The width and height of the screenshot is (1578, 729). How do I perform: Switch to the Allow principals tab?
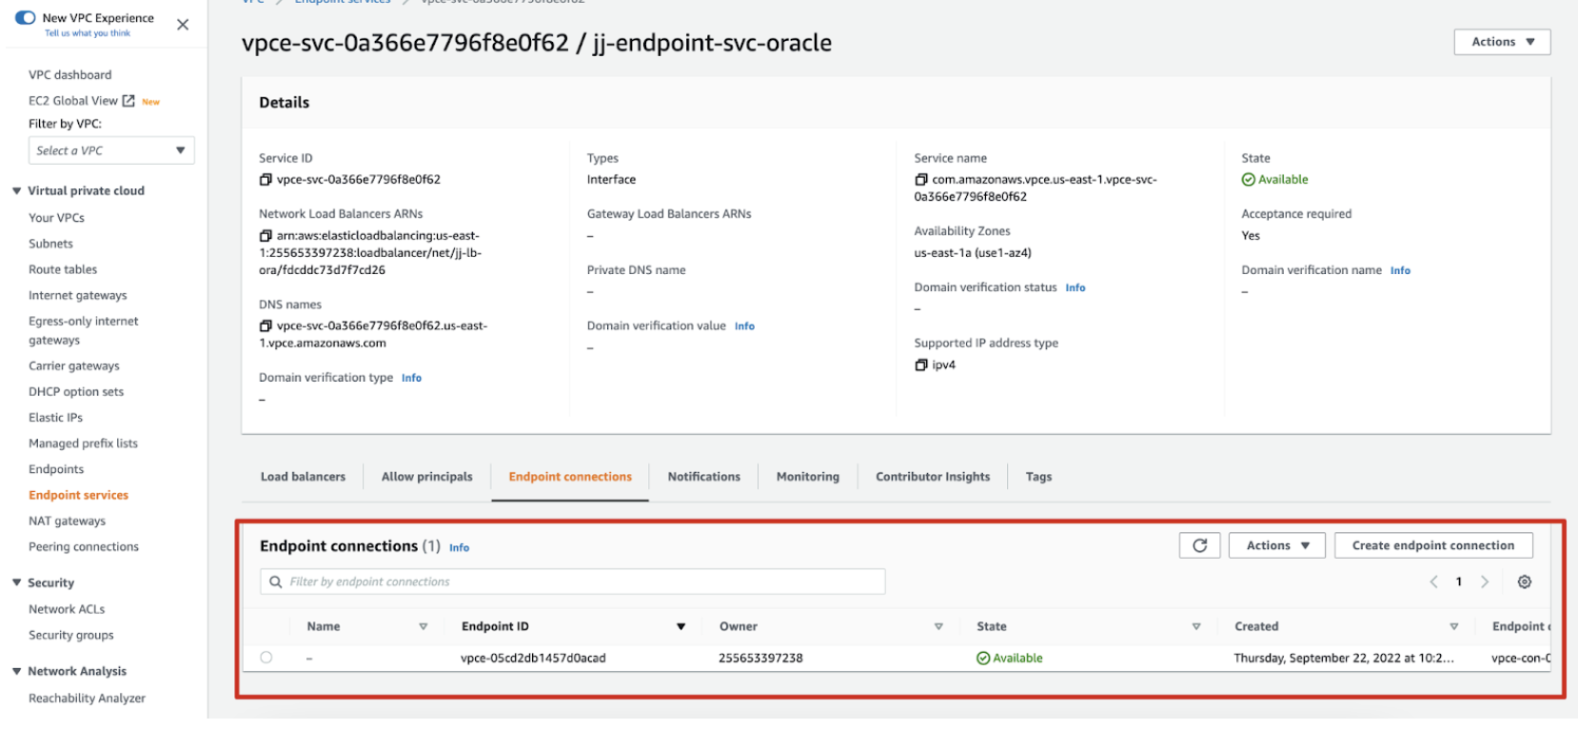(x=426, y=477)
